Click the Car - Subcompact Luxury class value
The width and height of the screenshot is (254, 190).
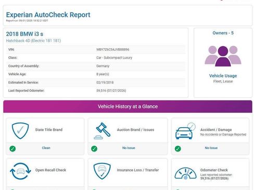(x=115, y=58)
